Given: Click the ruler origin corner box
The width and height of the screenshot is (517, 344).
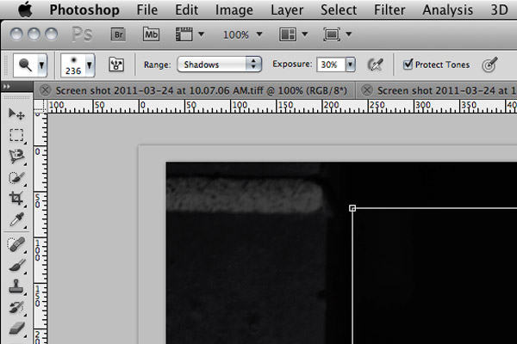Looking at the screenshot, I should click(40, 107).
